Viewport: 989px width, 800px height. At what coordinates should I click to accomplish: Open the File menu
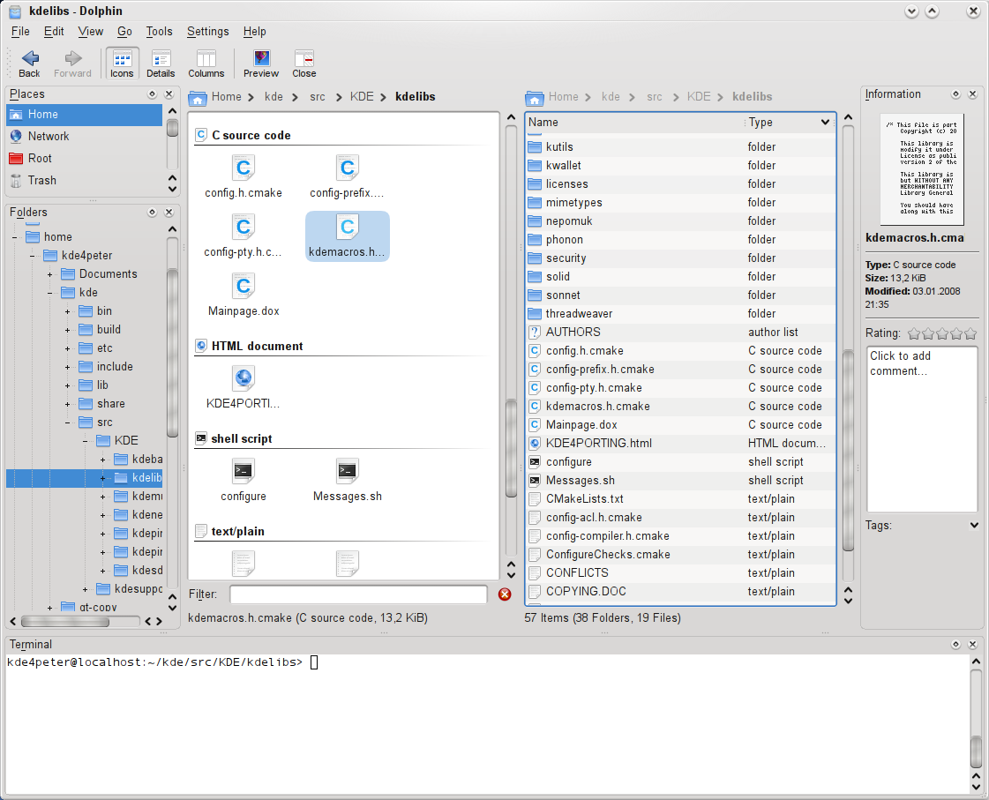click(20, 32)
